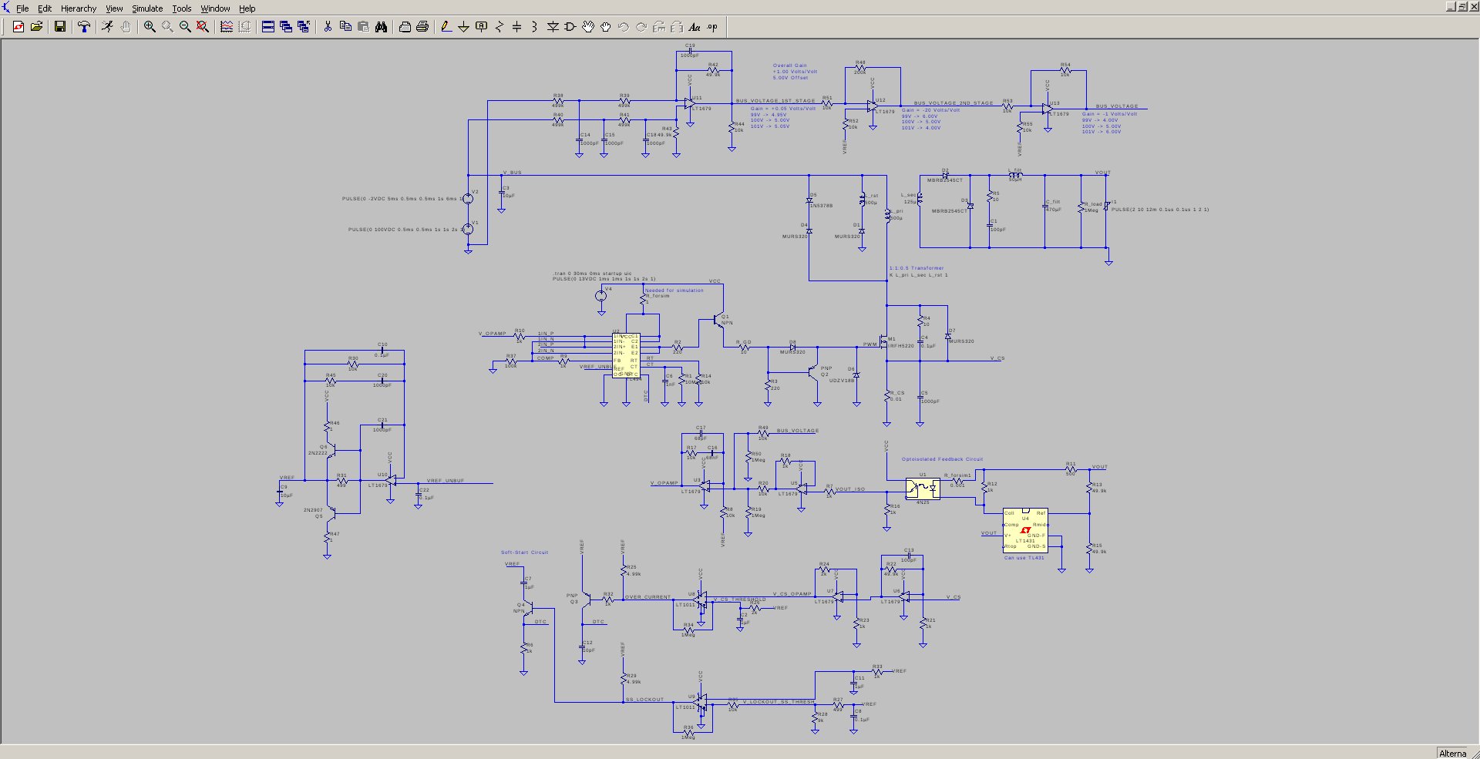This screenshot has height=759, width=1480.
Task: Create a new schematic from the toolbar
Action: pyautogui.click(x=18, y=27)
